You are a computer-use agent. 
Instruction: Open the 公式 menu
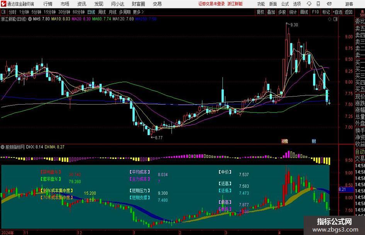click(285, 4)
